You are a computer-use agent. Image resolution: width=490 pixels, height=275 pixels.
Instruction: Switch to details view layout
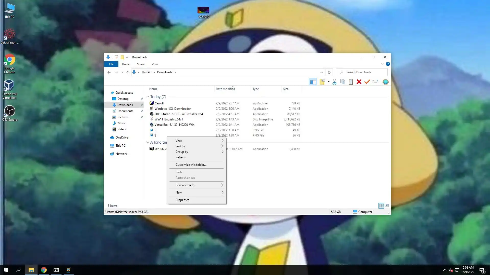[x=381, y=205]
